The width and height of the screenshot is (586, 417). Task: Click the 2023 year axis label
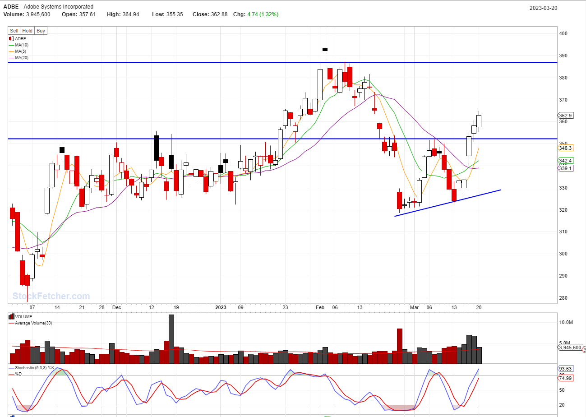pos(221,307)
